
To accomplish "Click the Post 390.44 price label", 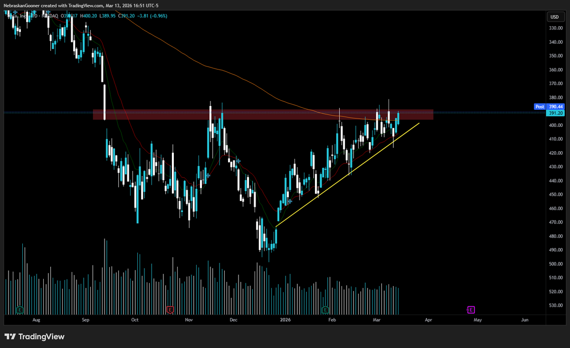I will (x=549, y=107).
